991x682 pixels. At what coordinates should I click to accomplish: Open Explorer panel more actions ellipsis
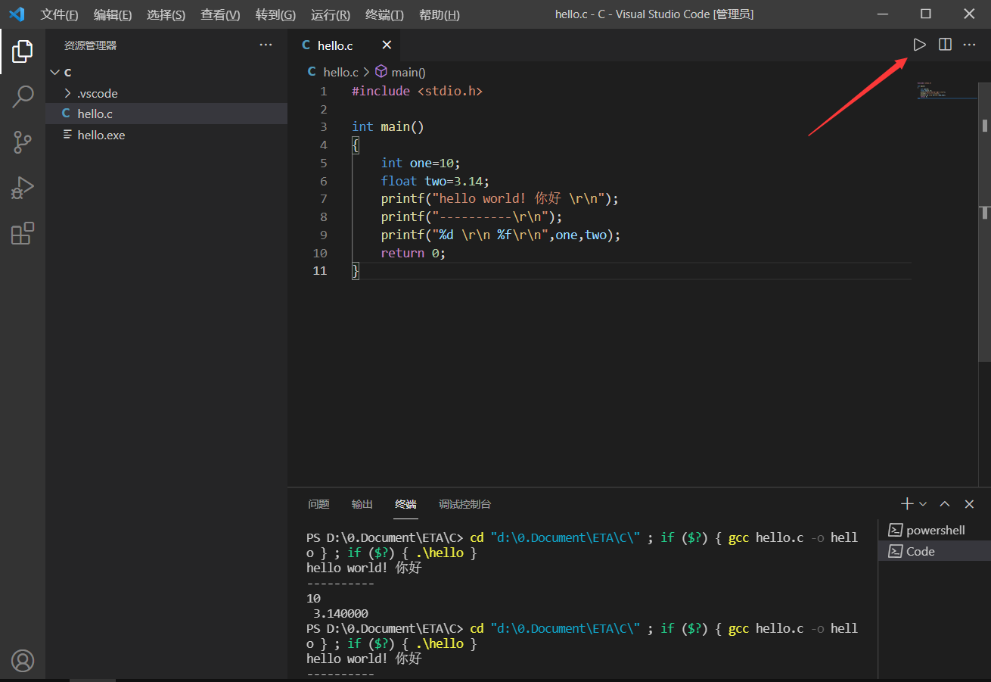pos(266,45)
